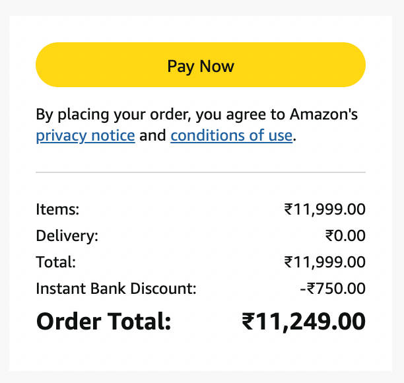
Task: Click the yellow Pay Now button
Action: (x=200, y=65)
